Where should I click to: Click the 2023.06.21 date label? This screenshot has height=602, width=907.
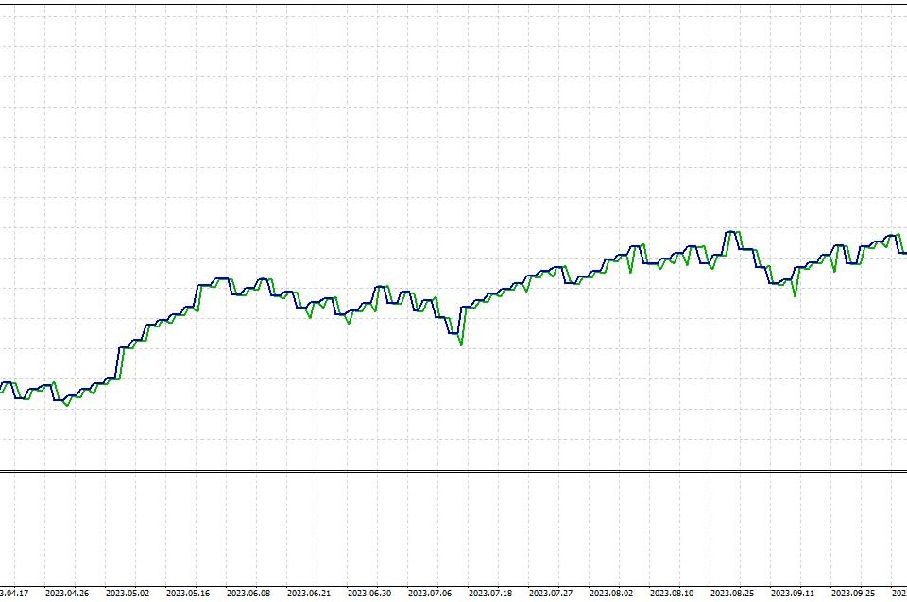click(309, 594)
